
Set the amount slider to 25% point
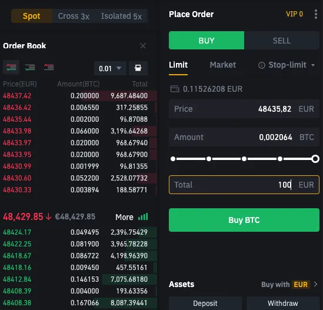point(209,159)
